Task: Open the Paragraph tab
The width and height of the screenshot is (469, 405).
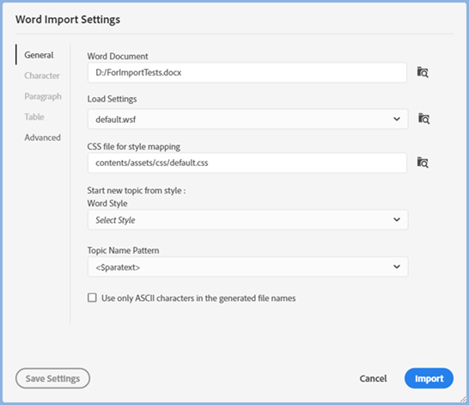Action: [43, 96]
